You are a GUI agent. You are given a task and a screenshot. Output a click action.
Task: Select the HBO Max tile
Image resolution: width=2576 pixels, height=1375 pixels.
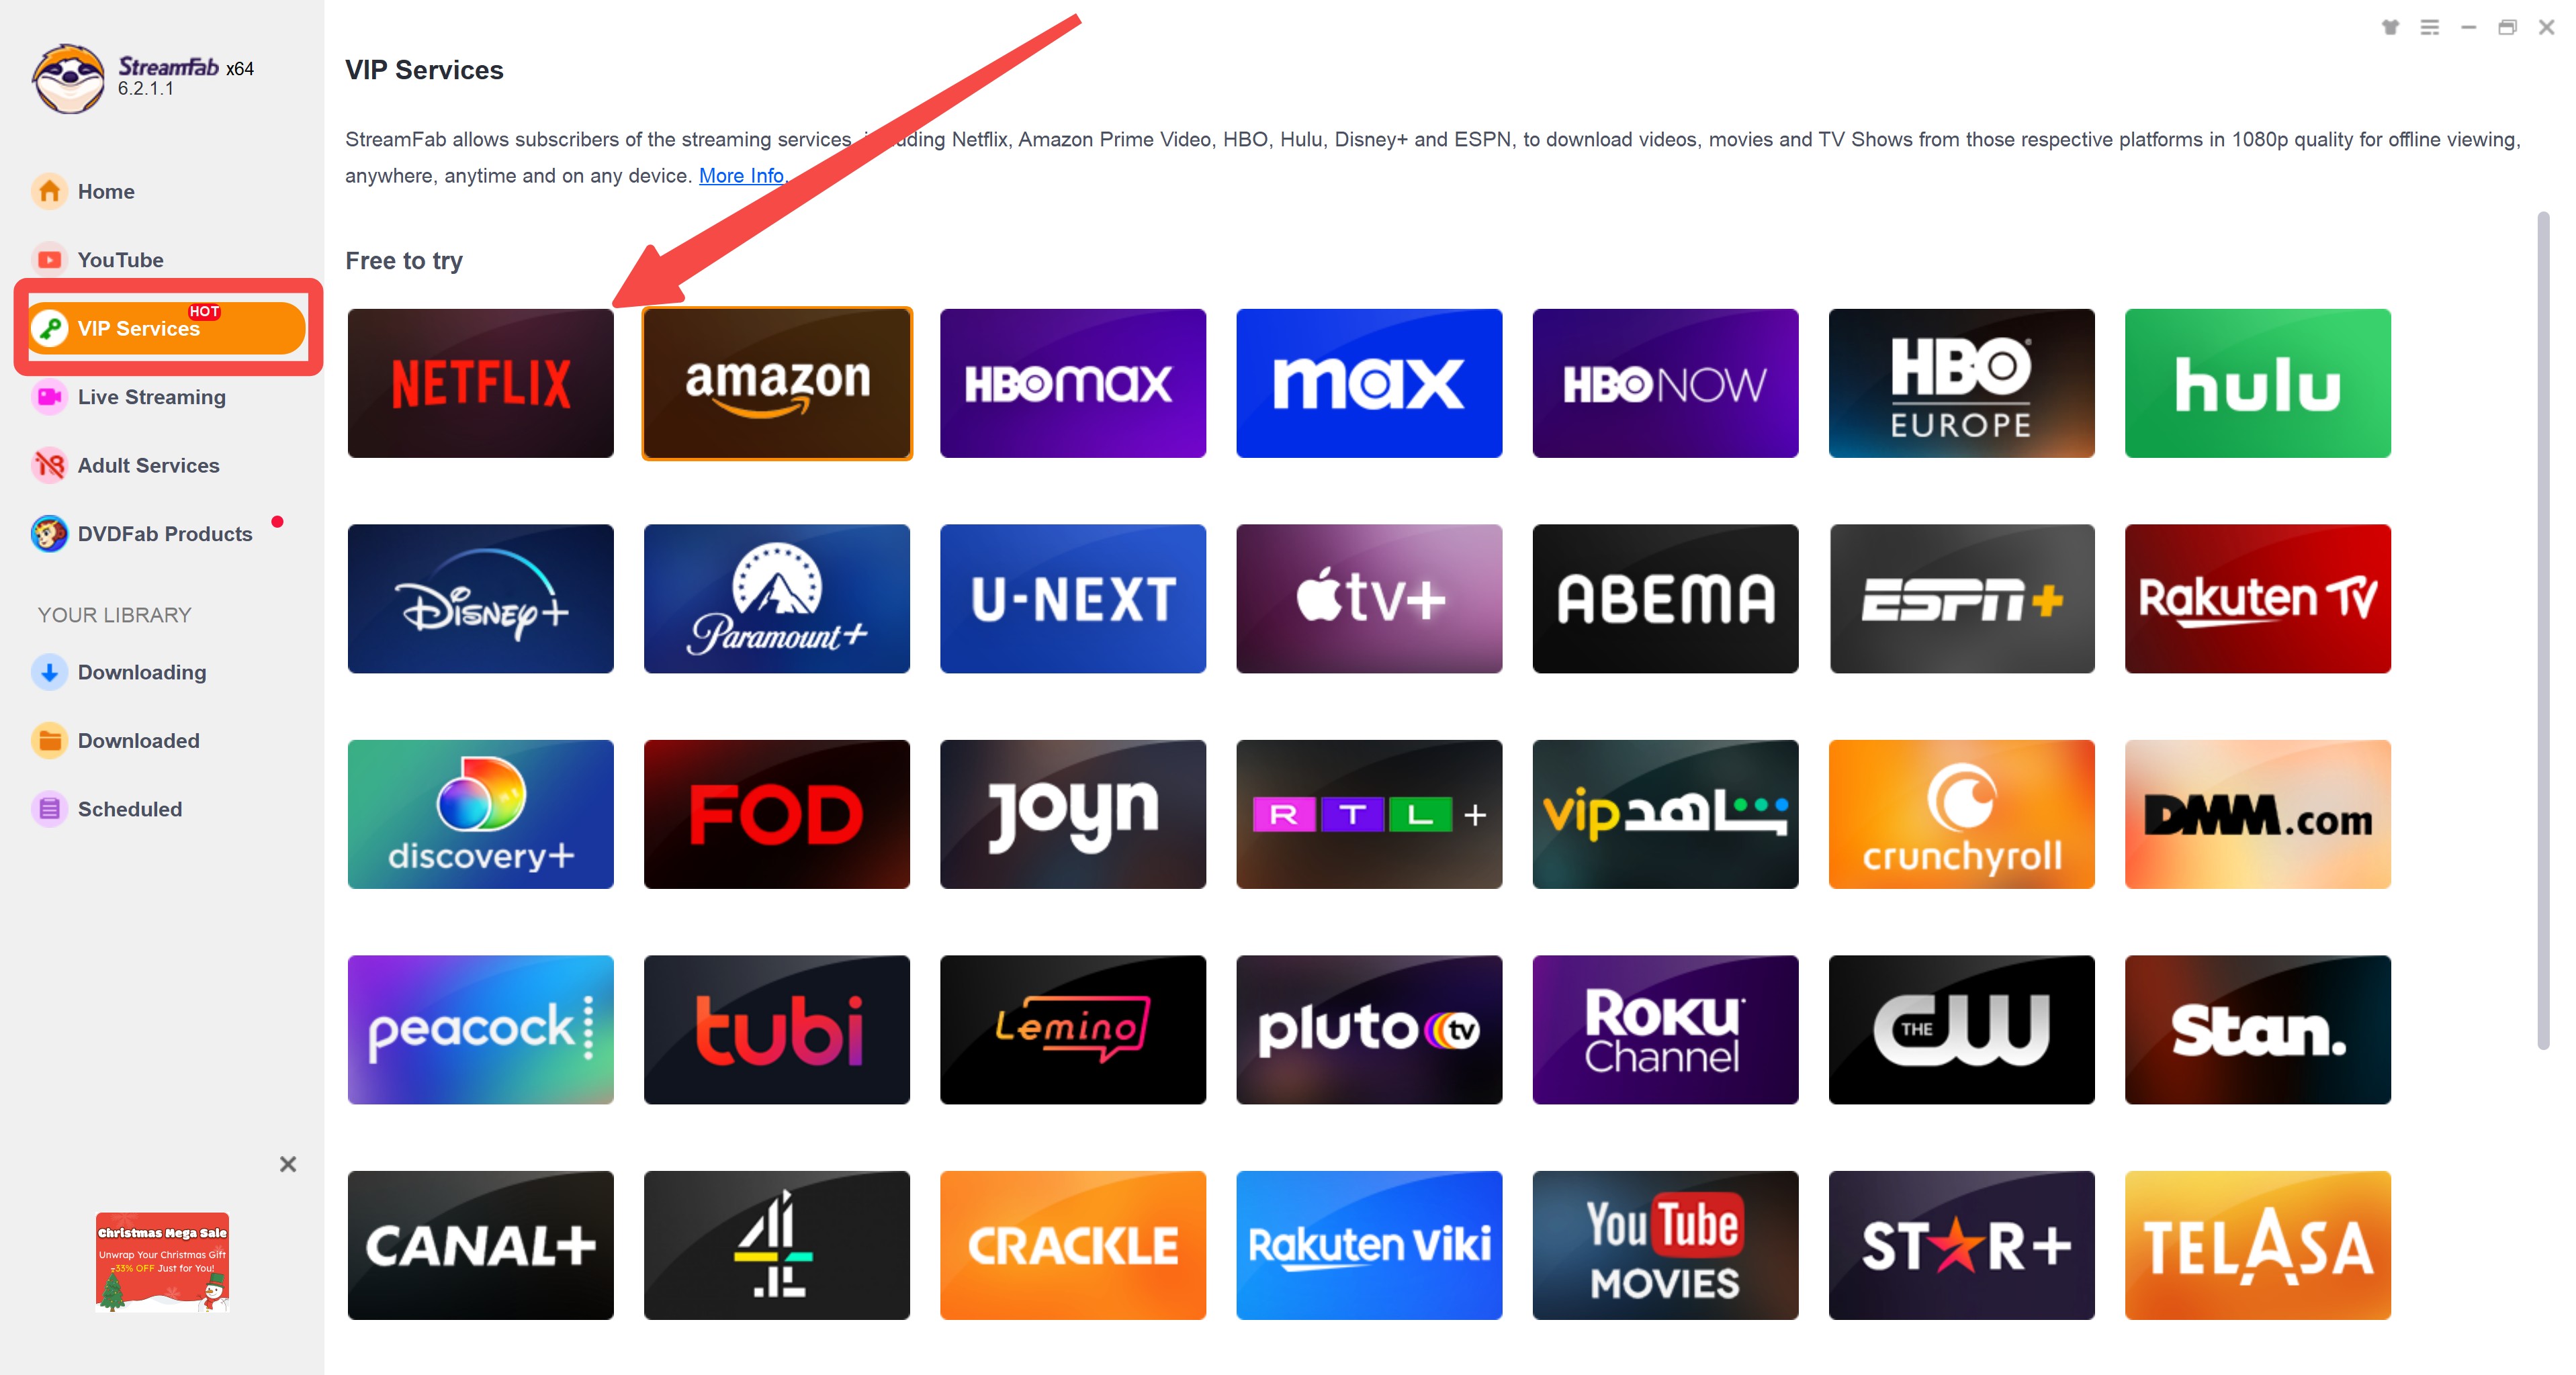(x=1073, y=384)
